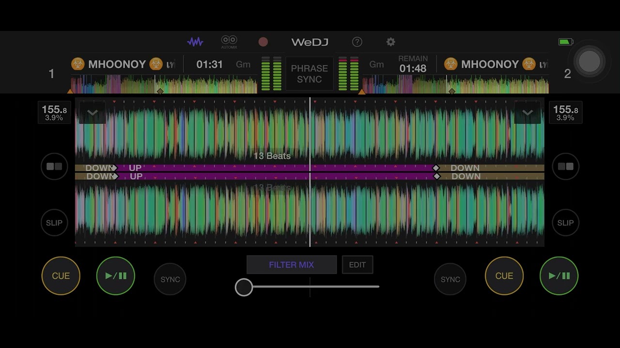Image resolution: width=620 pixels, height=348 pixels.
Task: Click the deck 1 UP phrase label
Action: pos(135,168)
